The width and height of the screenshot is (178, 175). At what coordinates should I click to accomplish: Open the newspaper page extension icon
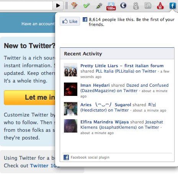[148, 5]
